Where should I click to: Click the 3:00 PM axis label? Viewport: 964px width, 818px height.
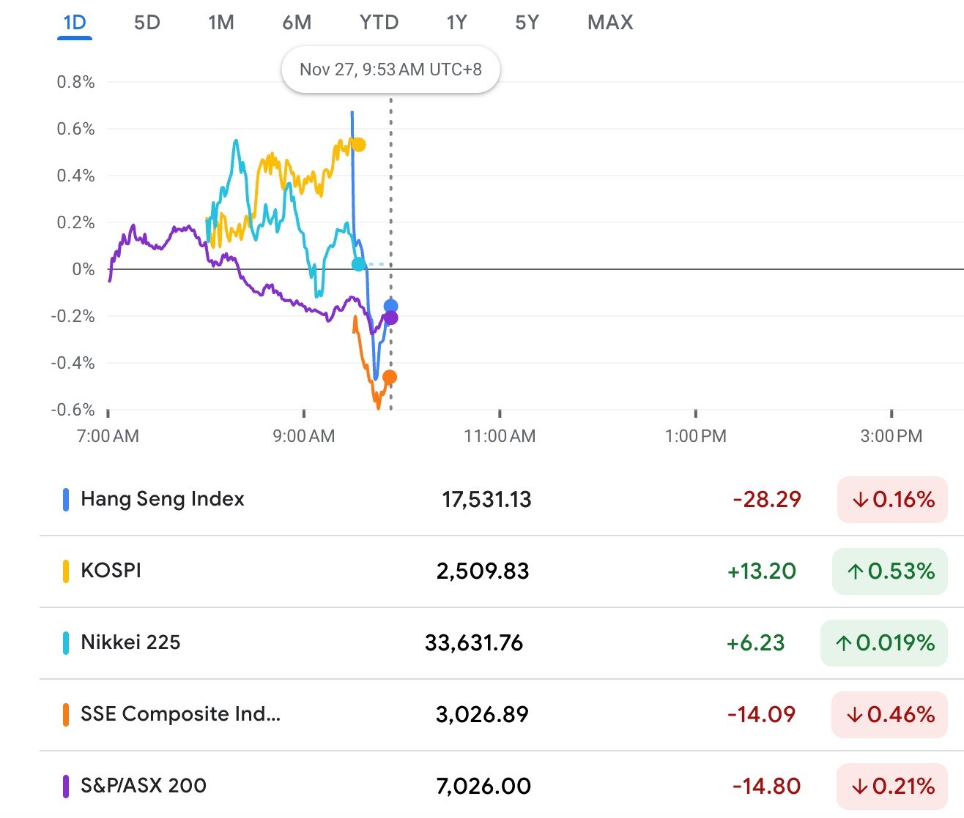click(x=891, y=437)
